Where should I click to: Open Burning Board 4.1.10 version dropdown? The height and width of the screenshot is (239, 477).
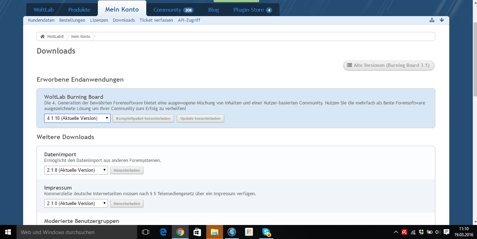pyautogui.click(x=78, y=118)
